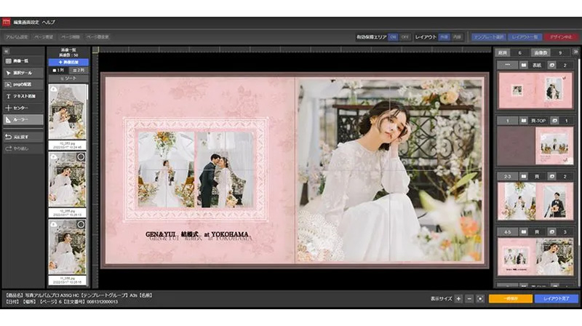
Task: Click the orange 一時保存 button
Action: click(511, 299)
